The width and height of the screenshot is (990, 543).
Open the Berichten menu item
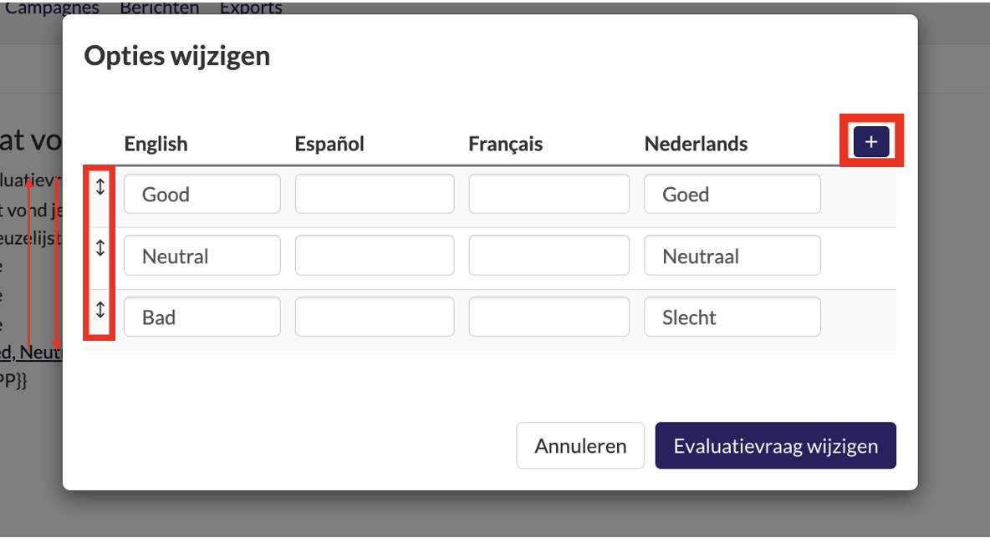[x=159, y=8]
